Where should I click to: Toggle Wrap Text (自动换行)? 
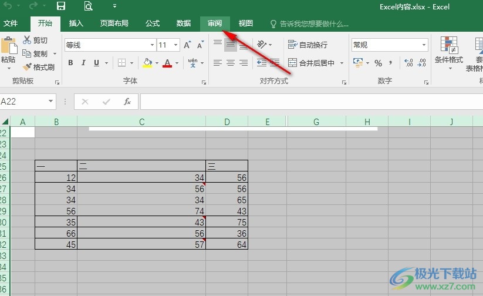pos(308,45)
